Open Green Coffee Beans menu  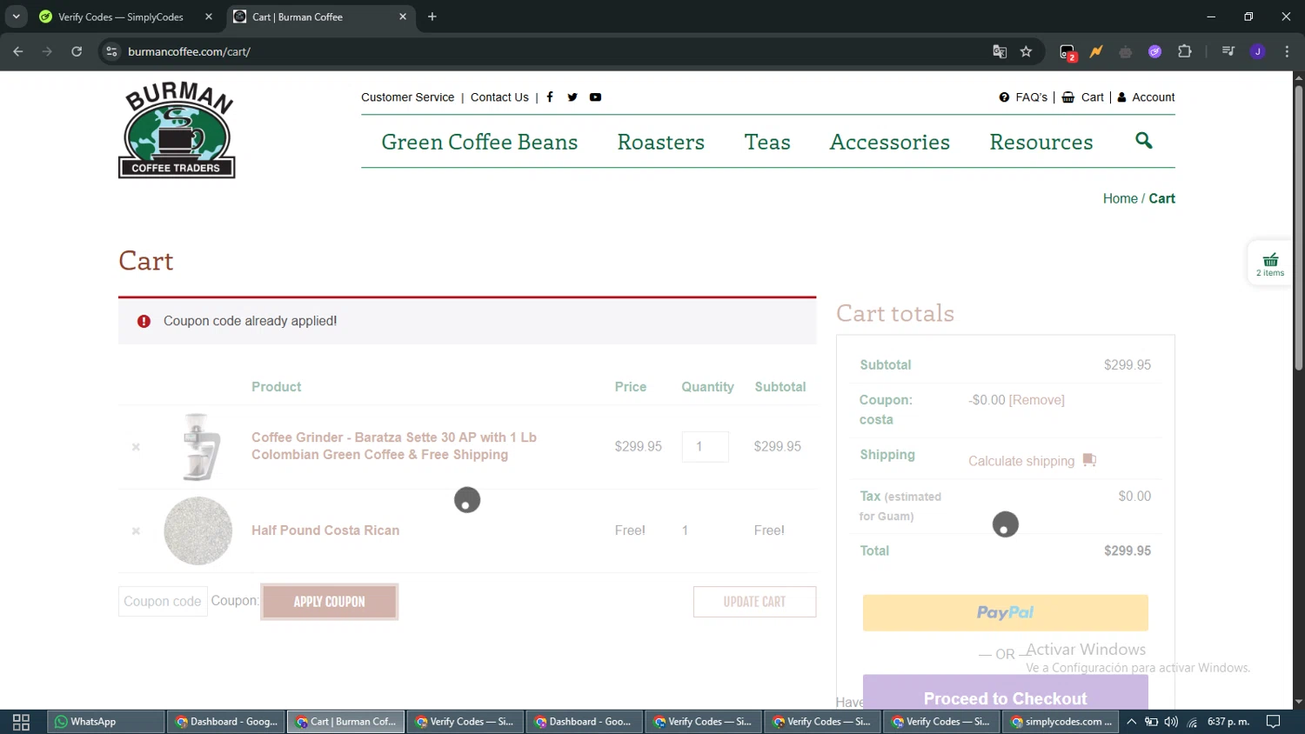pos(479,142)
